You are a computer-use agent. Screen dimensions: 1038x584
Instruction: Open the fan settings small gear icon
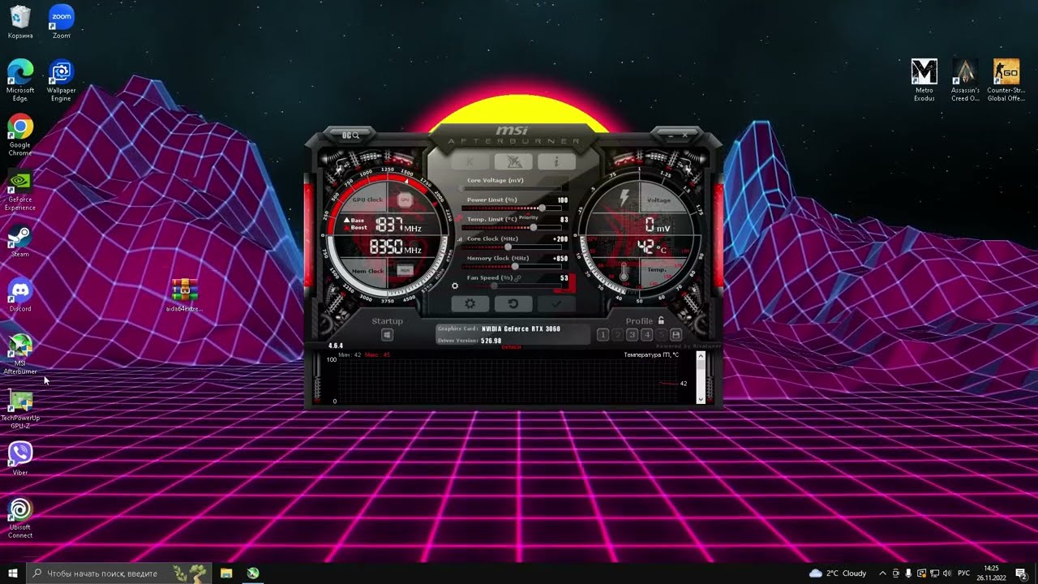(x=455, y=286)
